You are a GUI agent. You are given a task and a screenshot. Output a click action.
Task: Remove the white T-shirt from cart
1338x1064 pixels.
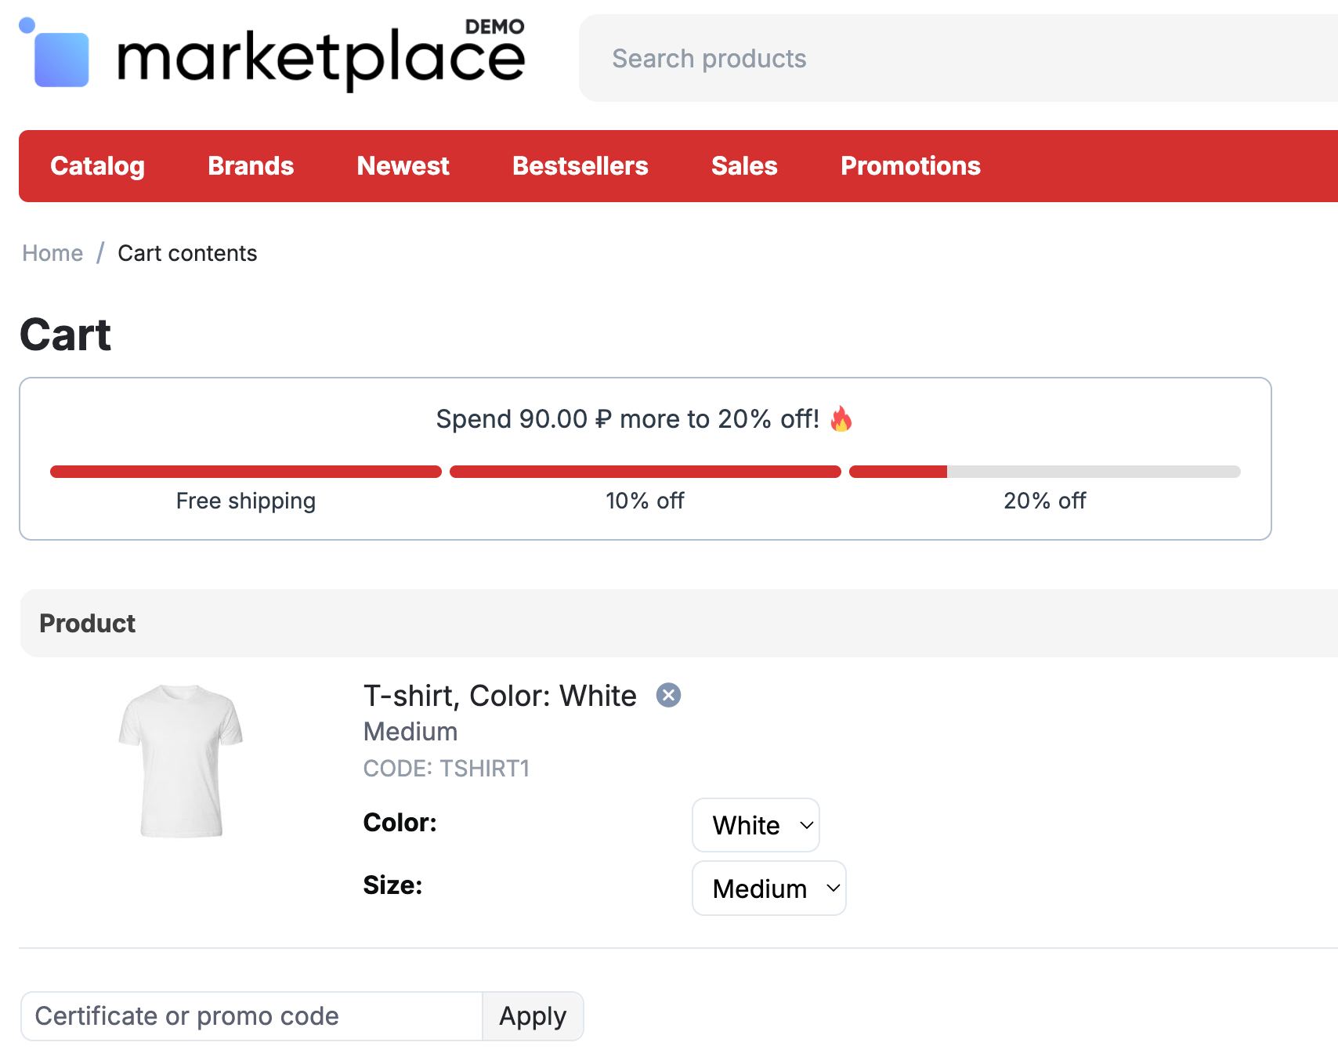pos(668,695)
